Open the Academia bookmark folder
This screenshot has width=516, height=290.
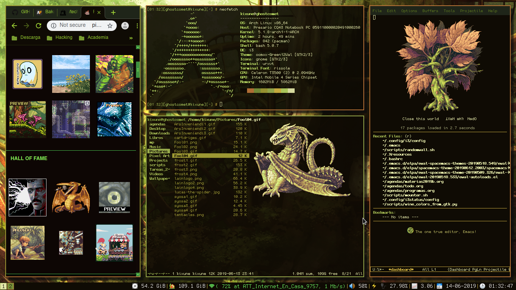click(94, 38)
